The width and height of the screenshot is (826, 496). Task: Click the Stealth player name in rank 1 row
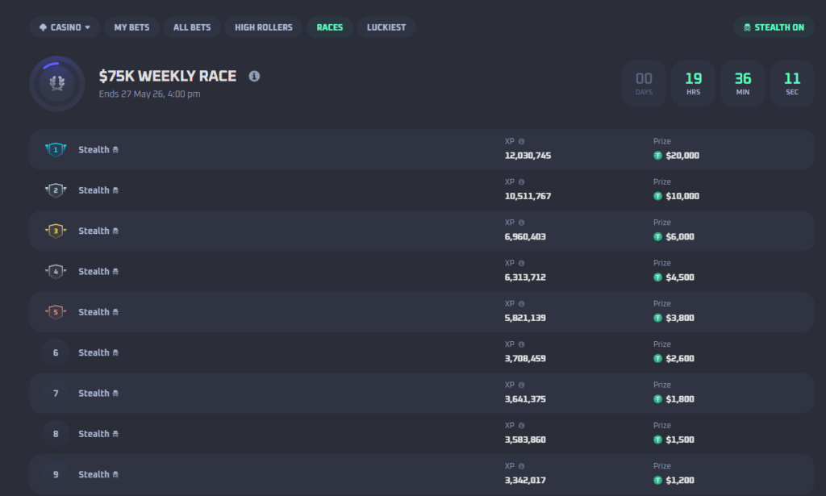click(94, 149)
